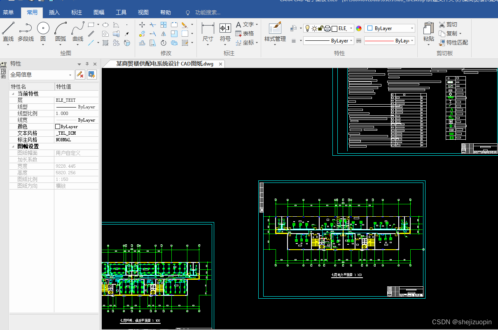Viewport: 498px width, 330px height.
Task: Select the 圆 circle drawing tool
Action: pyautogui.click(x=43, y=32)
